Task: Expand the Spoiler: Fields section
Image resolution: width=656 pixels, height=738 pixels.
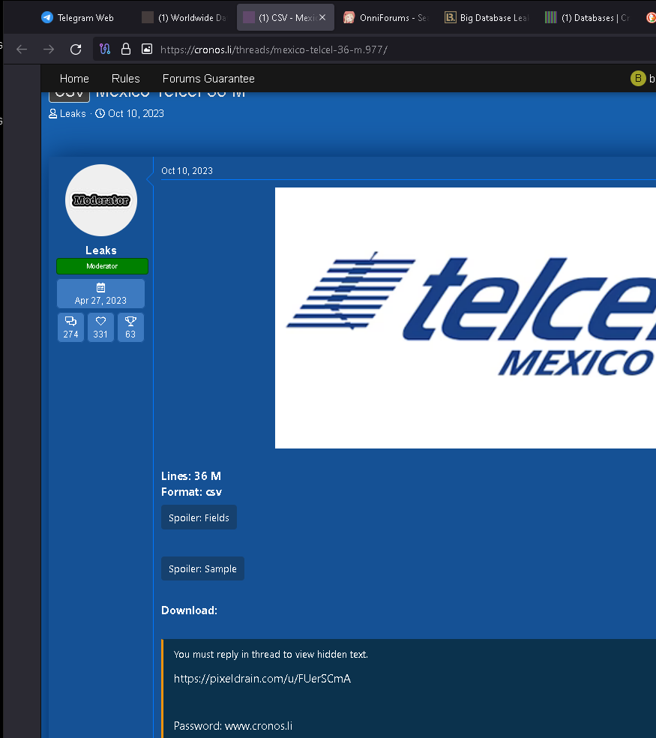Action: pyautogui.click(x=199, y=517)
